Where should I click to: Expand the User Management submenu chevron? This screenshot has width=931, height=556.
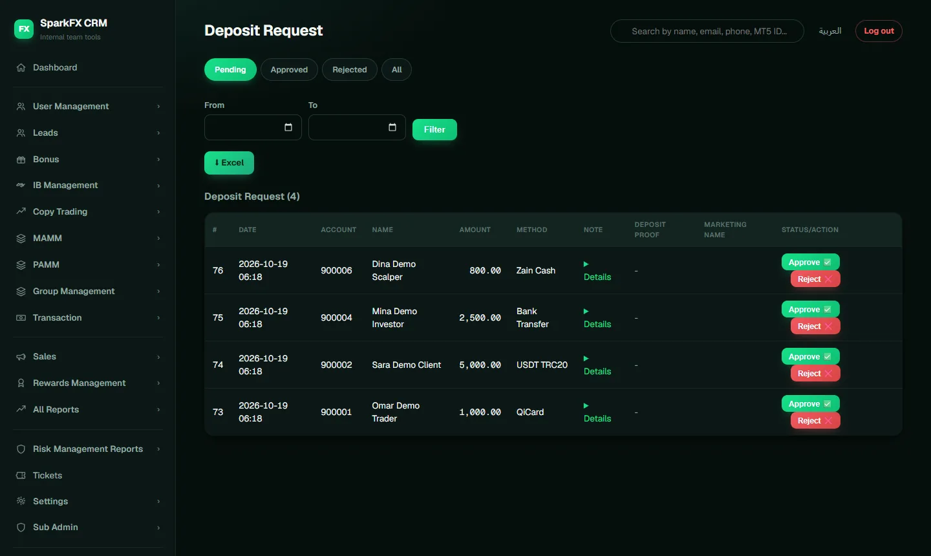point(158,107)
